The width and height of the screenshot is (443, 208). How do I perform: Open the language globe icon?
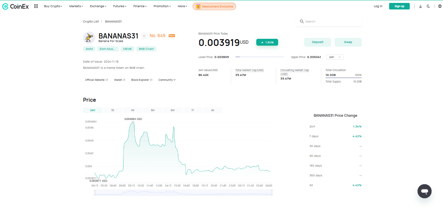pos(440,6)
